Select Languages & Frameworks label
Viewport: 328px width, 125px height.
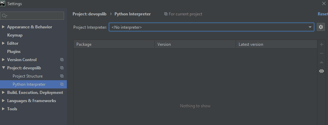pos(32,101)
